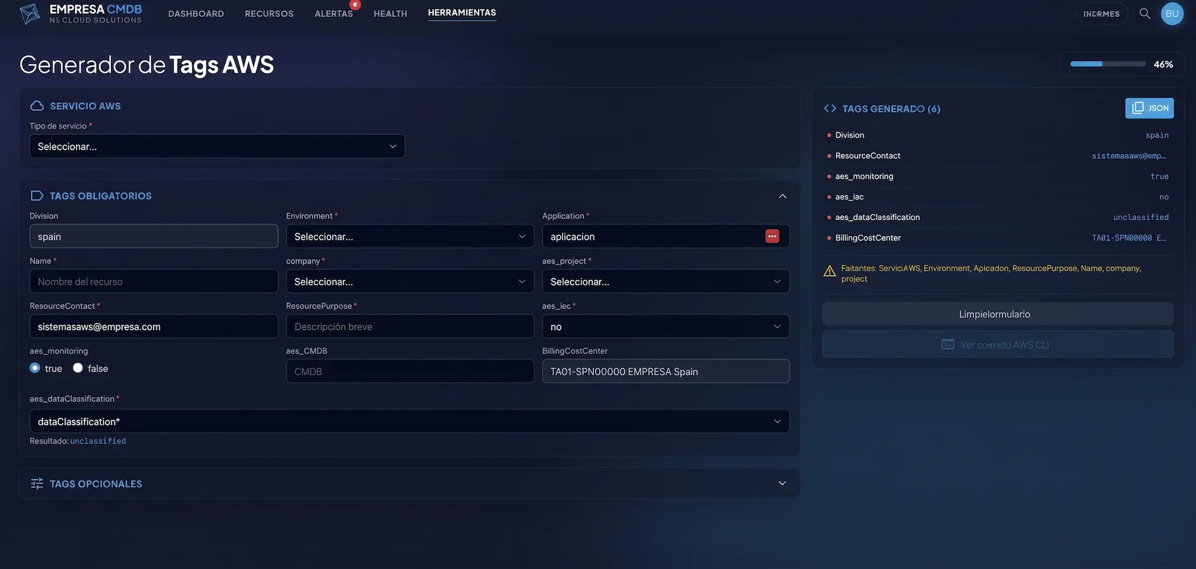The image size is (1196, 569).
Task: Open the Environment dropdown
Action: [x=410, y=237]
